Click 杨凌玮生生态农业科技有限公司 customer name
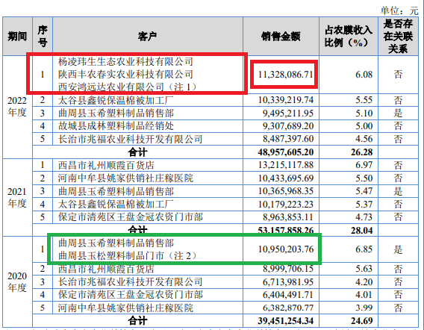This screenshot has width=424, height=330. (x=125, y=61)
